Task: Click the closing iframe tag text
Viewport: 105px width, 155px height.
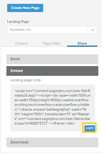Action: (x=59, y=123)
